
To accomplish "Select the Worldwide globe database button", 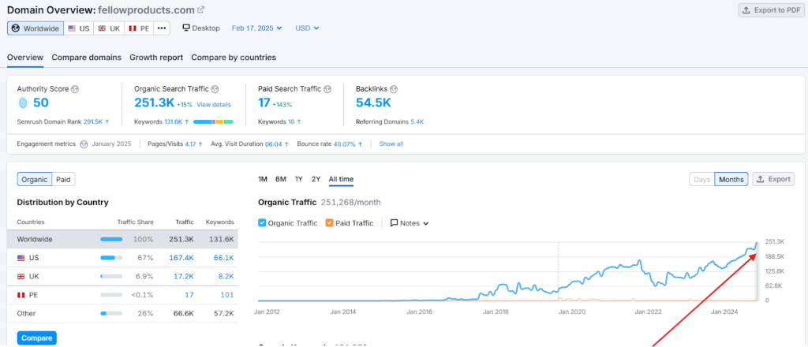I will (x=34, y=28).
